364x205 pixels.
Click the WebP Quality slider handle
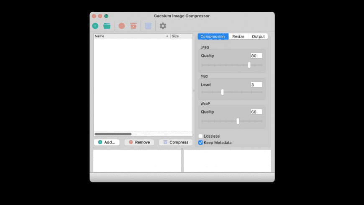coord(238,121)
